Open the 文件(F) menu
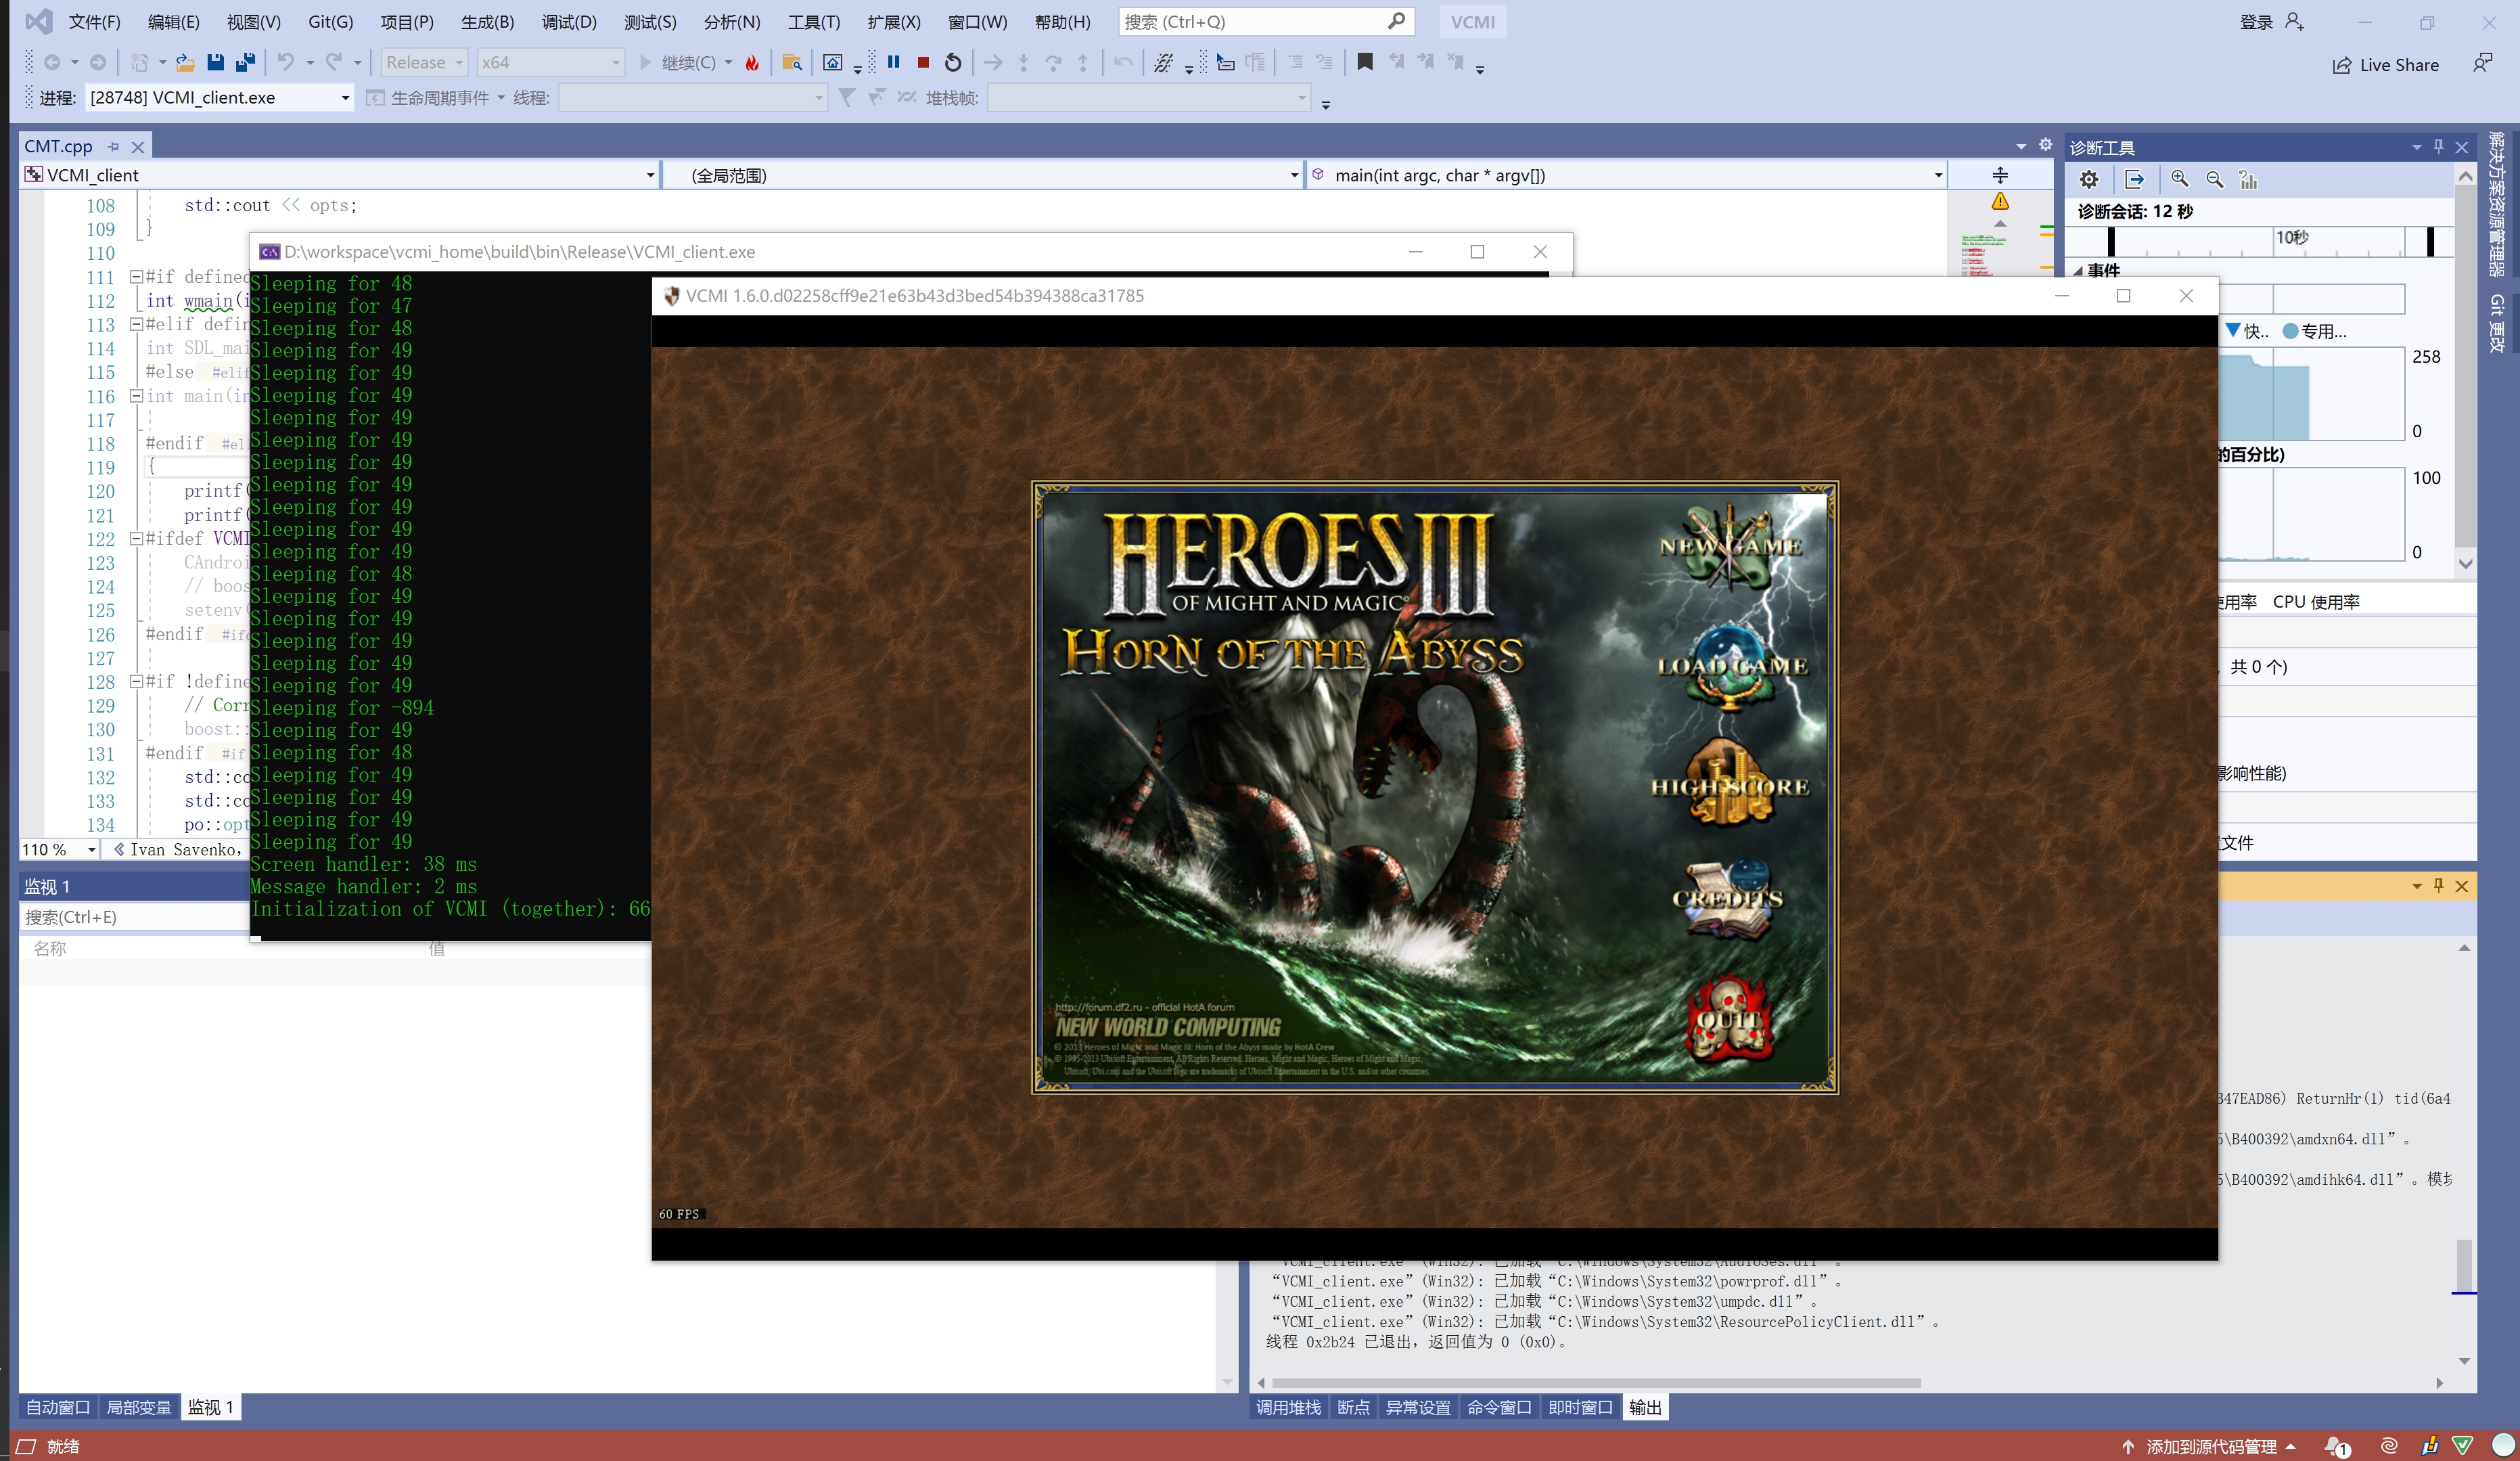Viewport: 2520px width, 1461px height. point(94,22)
